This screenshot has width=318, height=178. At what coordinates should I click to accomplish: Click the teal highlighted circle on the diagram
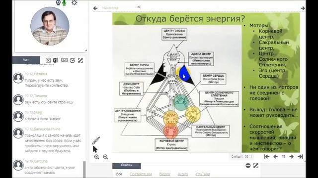[181, 102]
